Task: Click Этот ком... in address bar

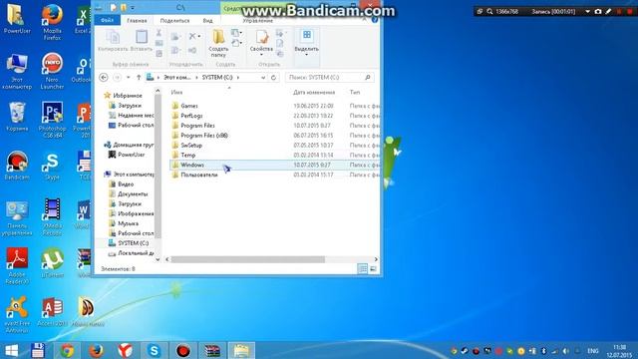Action: (x=177, y=78)
